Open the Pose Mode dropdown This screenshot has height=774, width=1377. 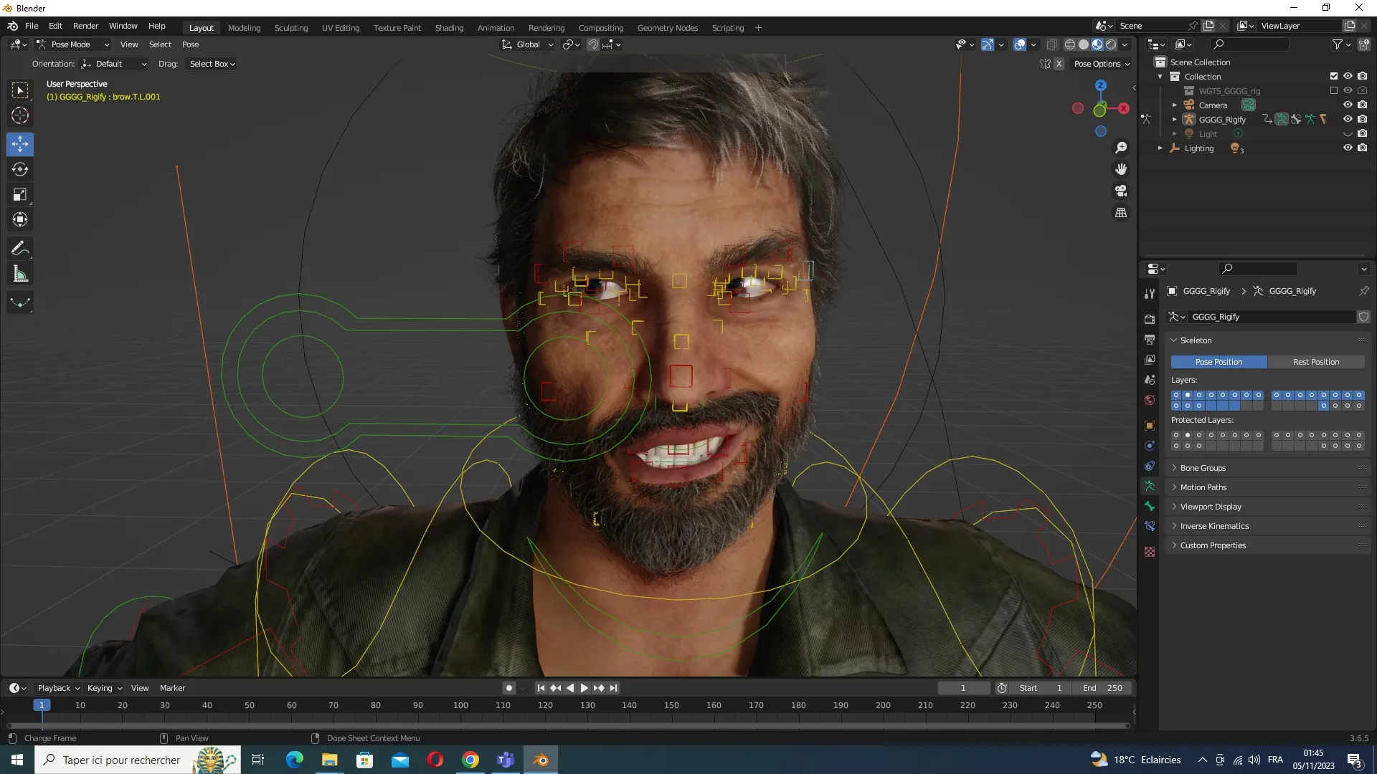point(72,44)
